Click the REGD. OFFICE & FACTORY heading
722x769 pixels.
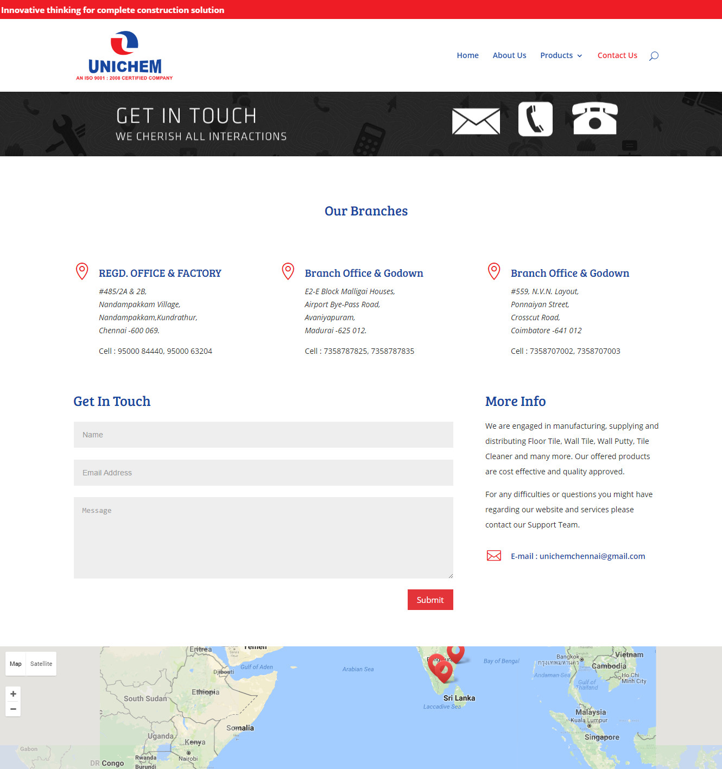160,273
